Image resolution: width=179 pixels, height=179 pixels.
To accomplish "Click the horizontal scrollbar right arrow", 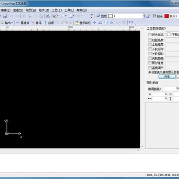I will [x=138, y=150].
